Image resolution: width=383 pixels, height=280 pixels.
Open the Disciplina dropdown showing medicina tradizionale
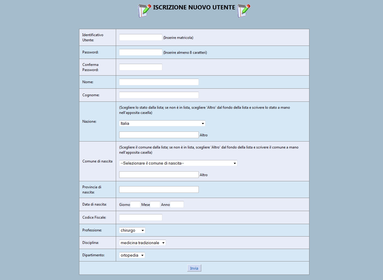pyautogui.click(x=142, y=243)
